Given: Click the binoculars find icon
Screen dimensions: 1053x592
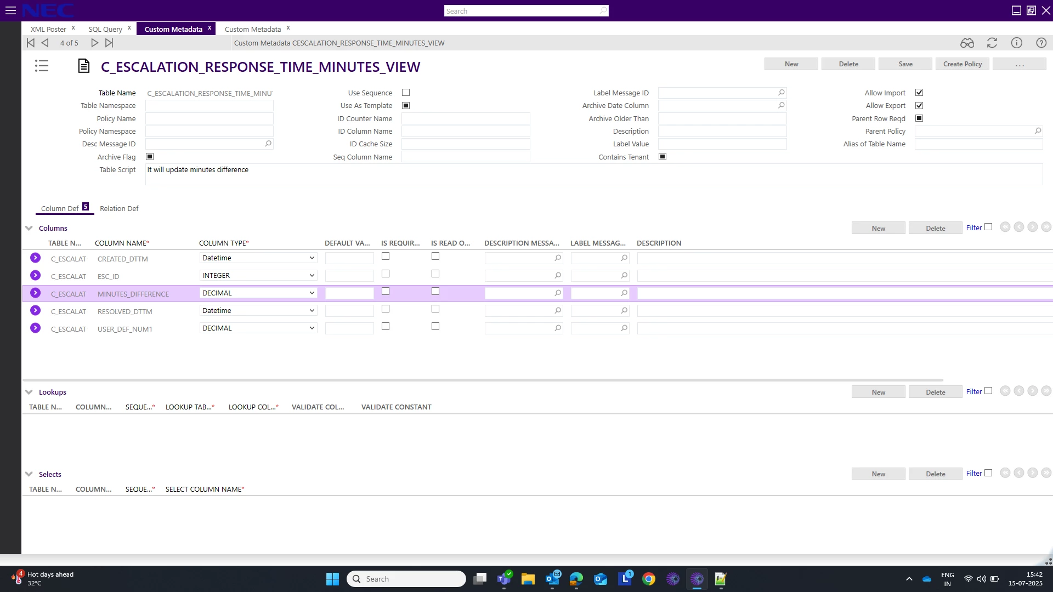Looking at the screenshot, I should coord(967,43).
